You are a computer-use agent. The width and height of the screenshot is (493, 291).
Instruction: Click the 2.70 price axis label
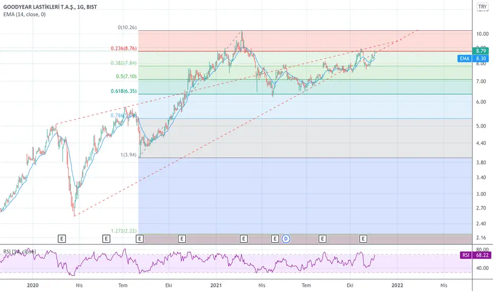point(481,208)
